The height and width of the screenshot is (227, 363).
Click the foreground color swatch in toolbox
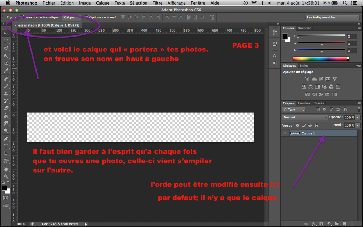coord(4,188)
